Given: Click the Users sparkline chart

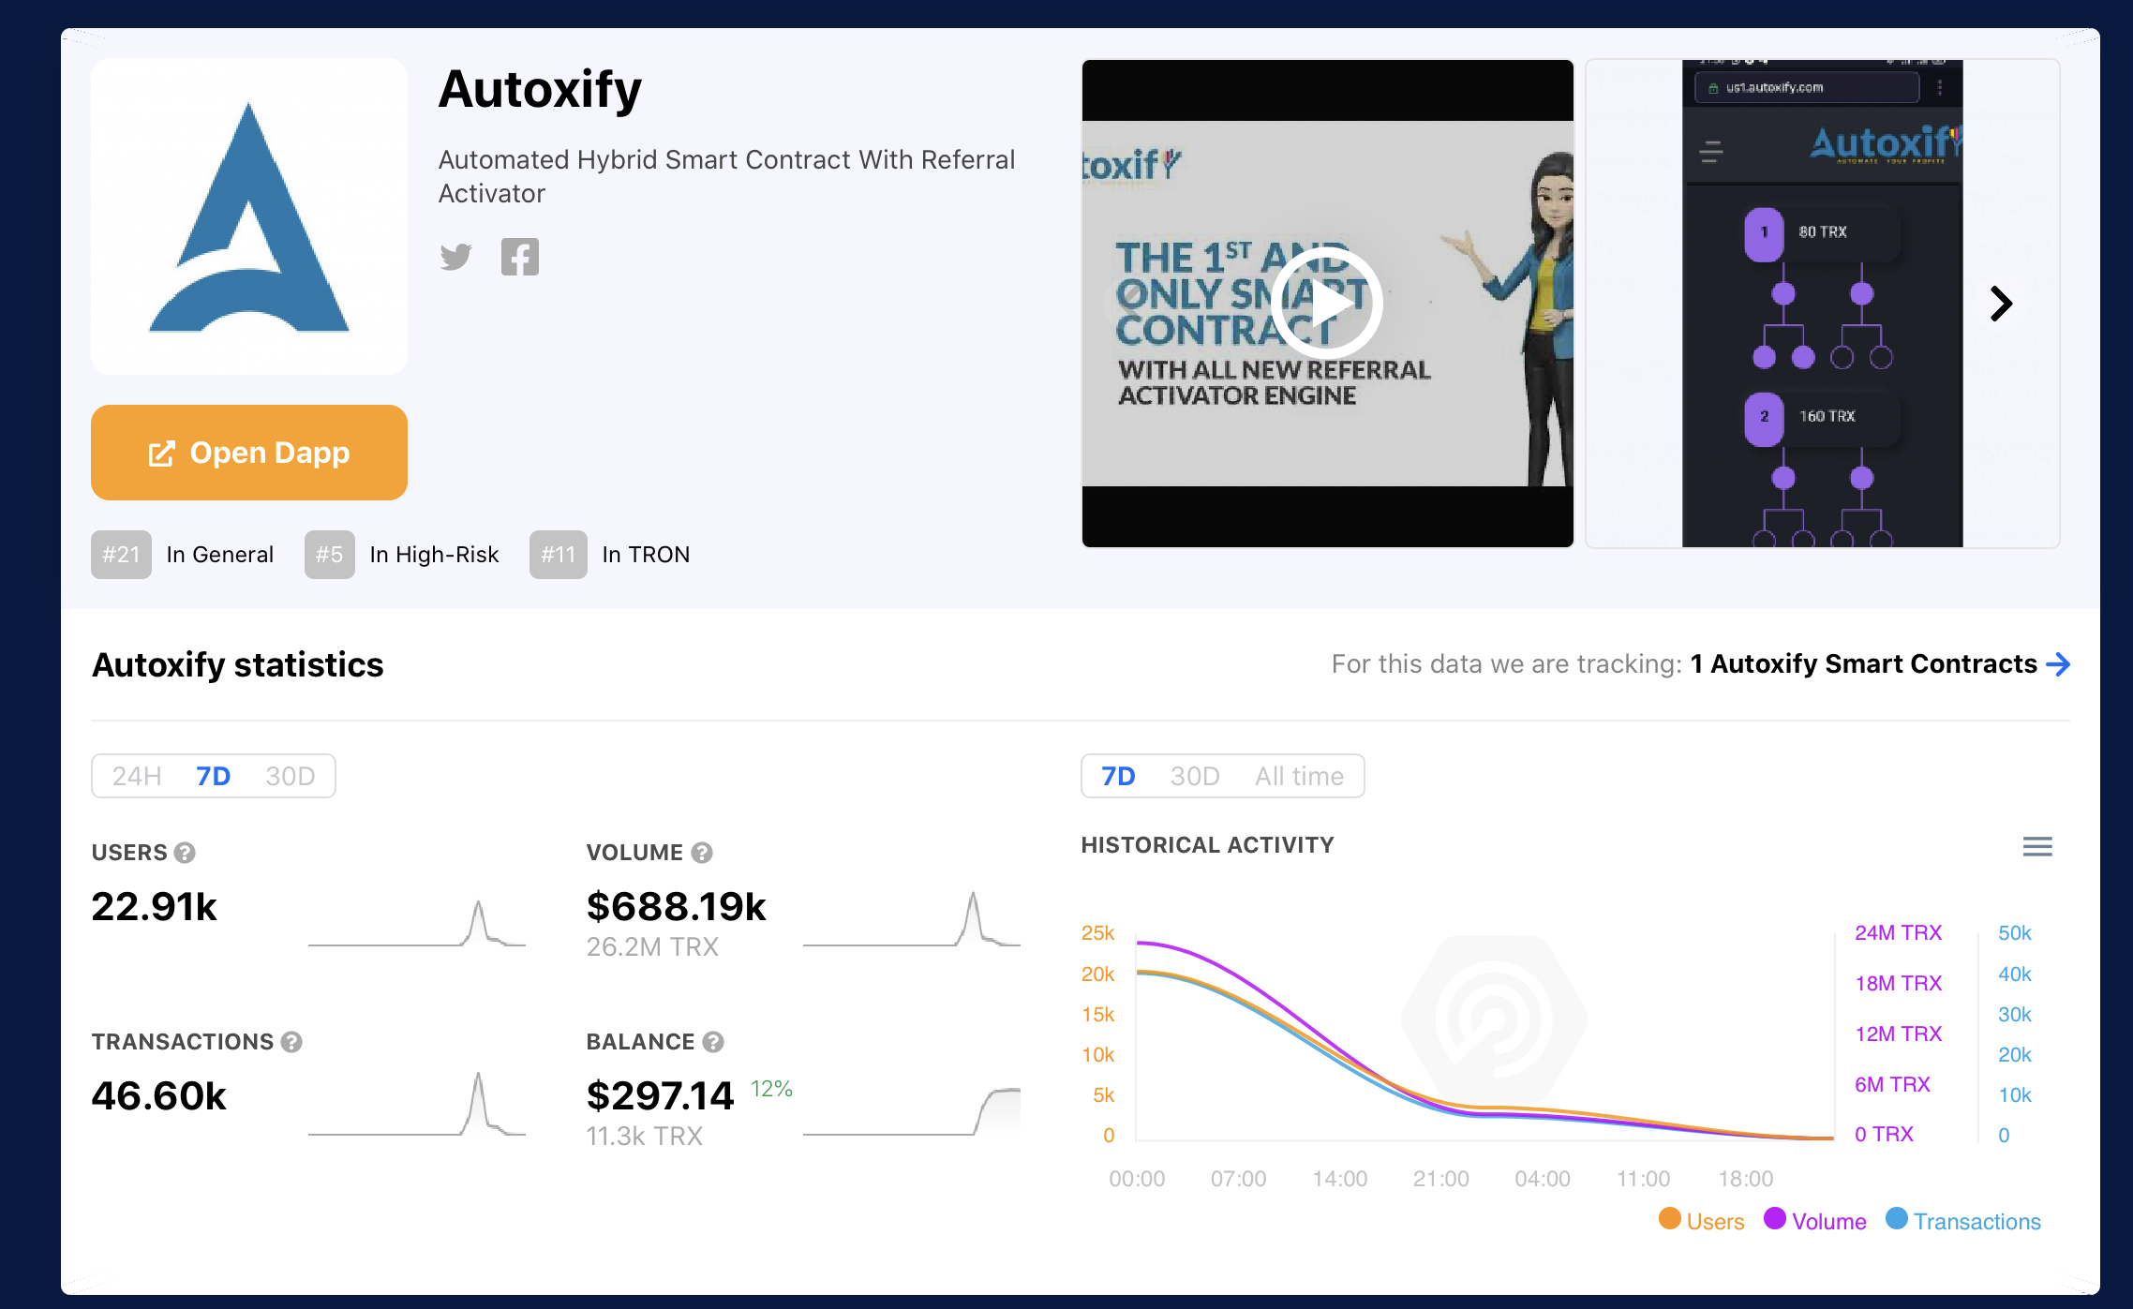Looking at the screenshot, I should [417, 924].
